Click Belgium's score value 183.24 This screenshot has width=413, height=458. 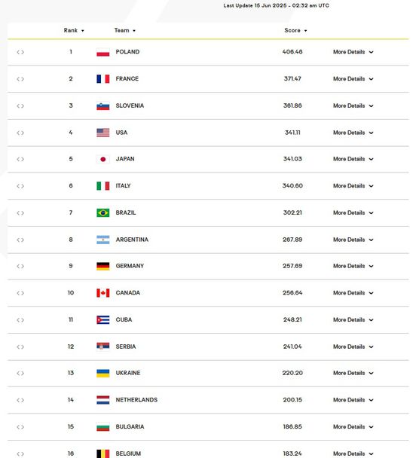(292, 453)
